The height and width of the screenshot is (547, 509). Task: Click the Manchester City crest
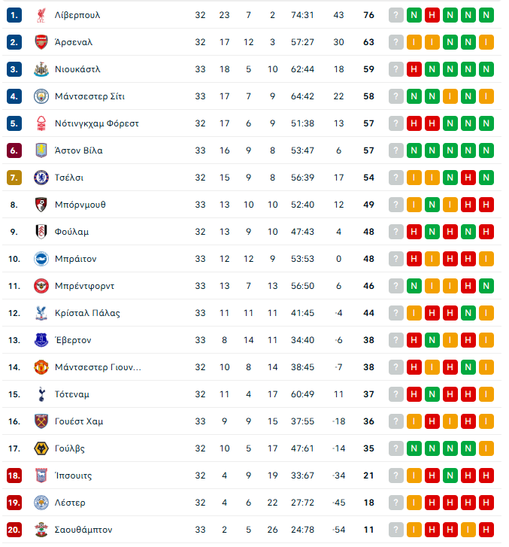pos(41,96)
